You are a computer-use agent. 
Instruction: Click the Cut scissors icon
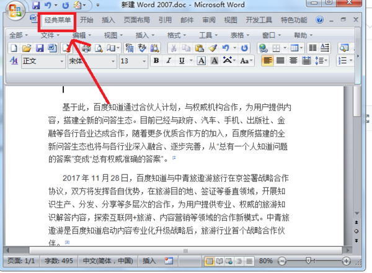pyautogui.click(x=174, y=48)
